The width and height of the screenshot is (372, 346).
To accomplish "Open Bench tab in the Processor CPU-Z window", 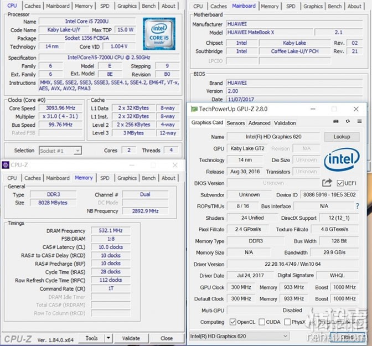I will click(x=149, y=6).
